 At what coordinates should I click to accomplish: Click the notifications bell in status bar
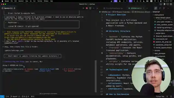tap(171, 96)
